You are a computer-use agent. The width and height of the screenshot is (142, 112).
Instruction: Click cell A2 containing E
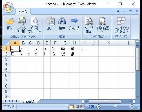coord(15,54)
